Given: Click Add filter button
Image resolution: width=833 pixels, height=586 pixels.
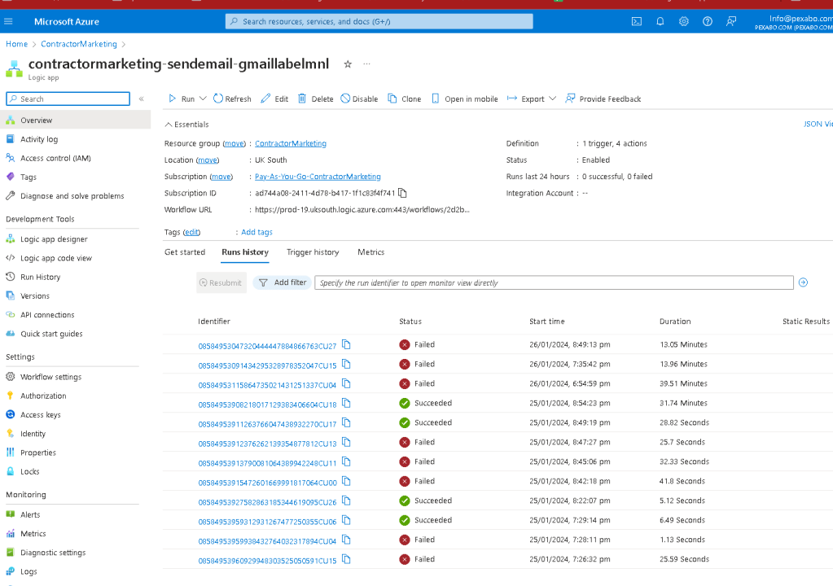Looking at the screenshot, I should pos(283,282).
